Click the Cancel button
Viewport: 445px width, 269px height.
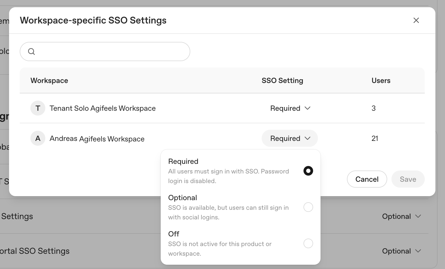[367, 179]
